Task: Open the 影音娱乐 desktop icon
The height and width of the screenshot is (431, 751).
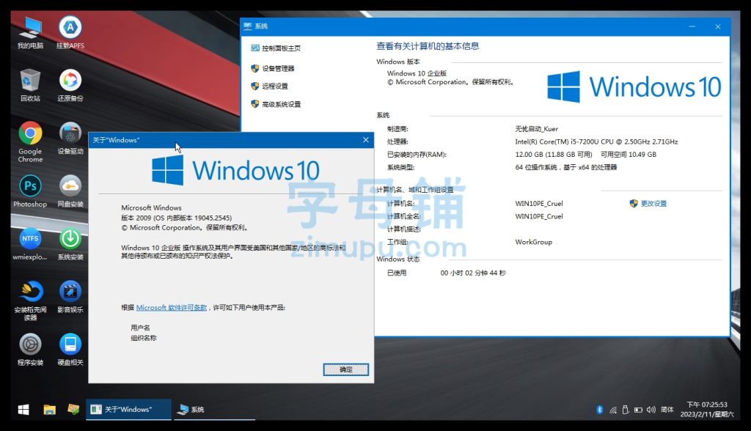Action: pyautogui.click(x=70, y=296)
